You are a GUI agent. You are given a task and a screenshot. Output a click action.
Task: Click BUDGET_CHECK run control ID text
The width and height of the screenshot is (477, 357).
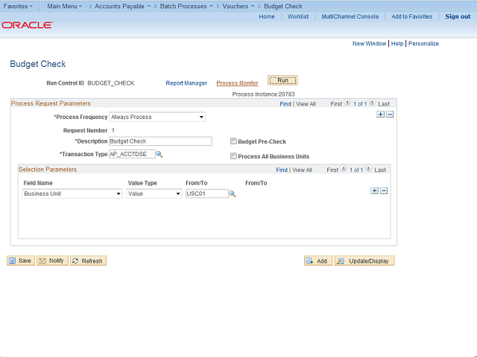(x=111, y=83)
